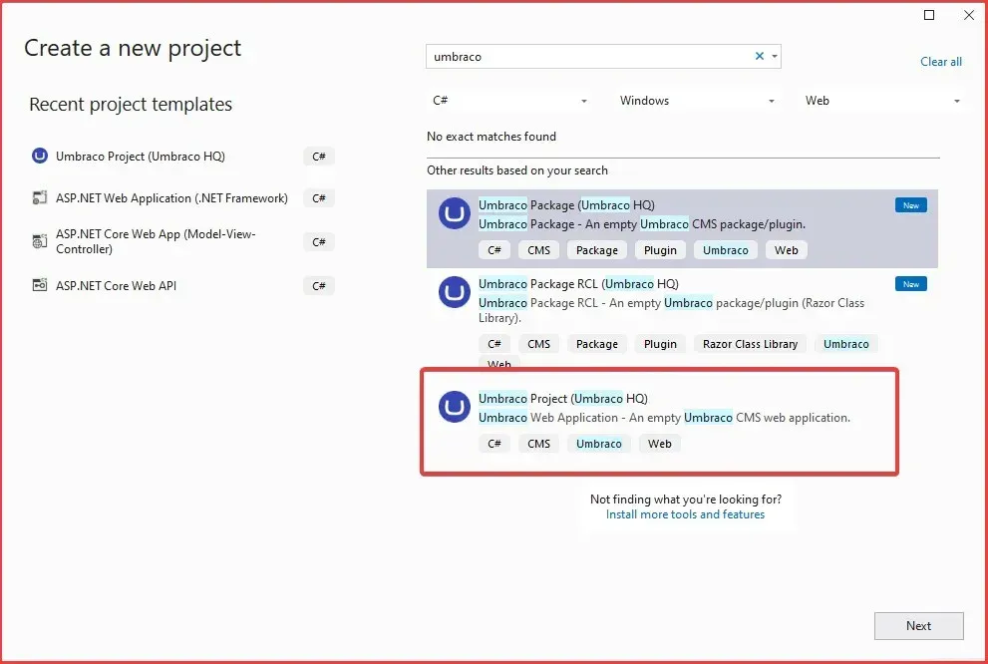Click the Umbraco Project icon under Recent templates
988x664 pixels.
pyautogui.click(x=39, y=156)
